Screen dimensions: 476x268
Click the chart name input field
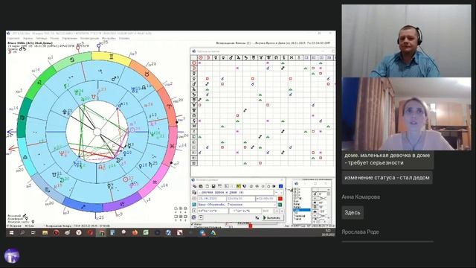235,193
